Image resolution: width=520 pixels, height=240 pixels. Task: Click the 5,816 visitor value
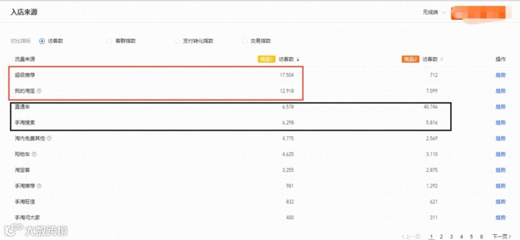(432, 123)
